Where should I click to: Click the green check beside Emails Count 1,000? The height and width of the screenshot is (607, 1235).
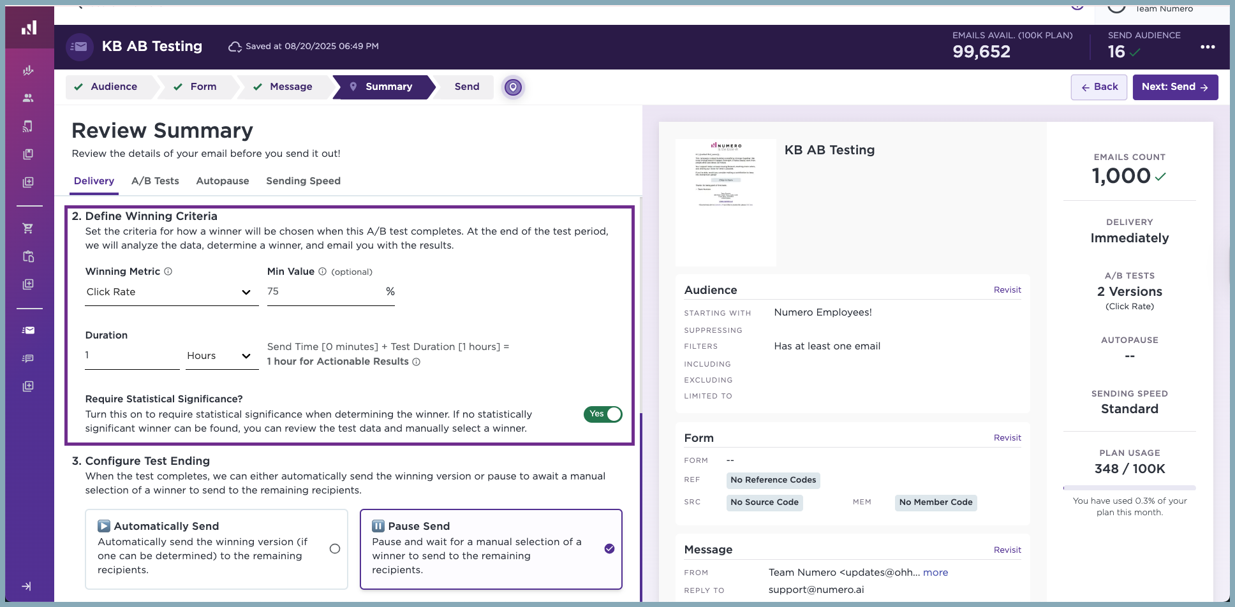coord(1160,177)
